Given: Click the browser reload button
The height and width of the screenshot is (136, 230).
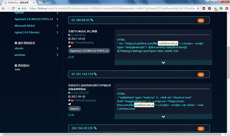Looking at the screenshot, I should 13,8.
